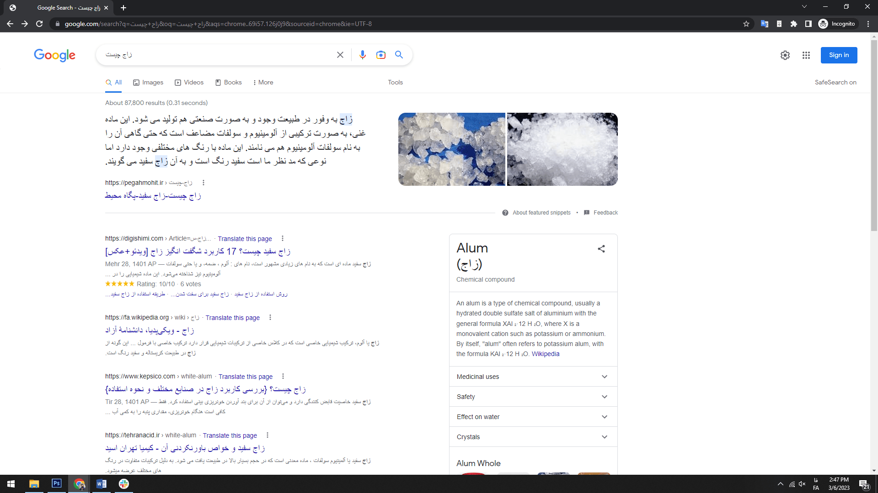Click the page vertical scrollbar
This screenshot has width=878, height=493.
pyautogui.click(x=874, y=135)
